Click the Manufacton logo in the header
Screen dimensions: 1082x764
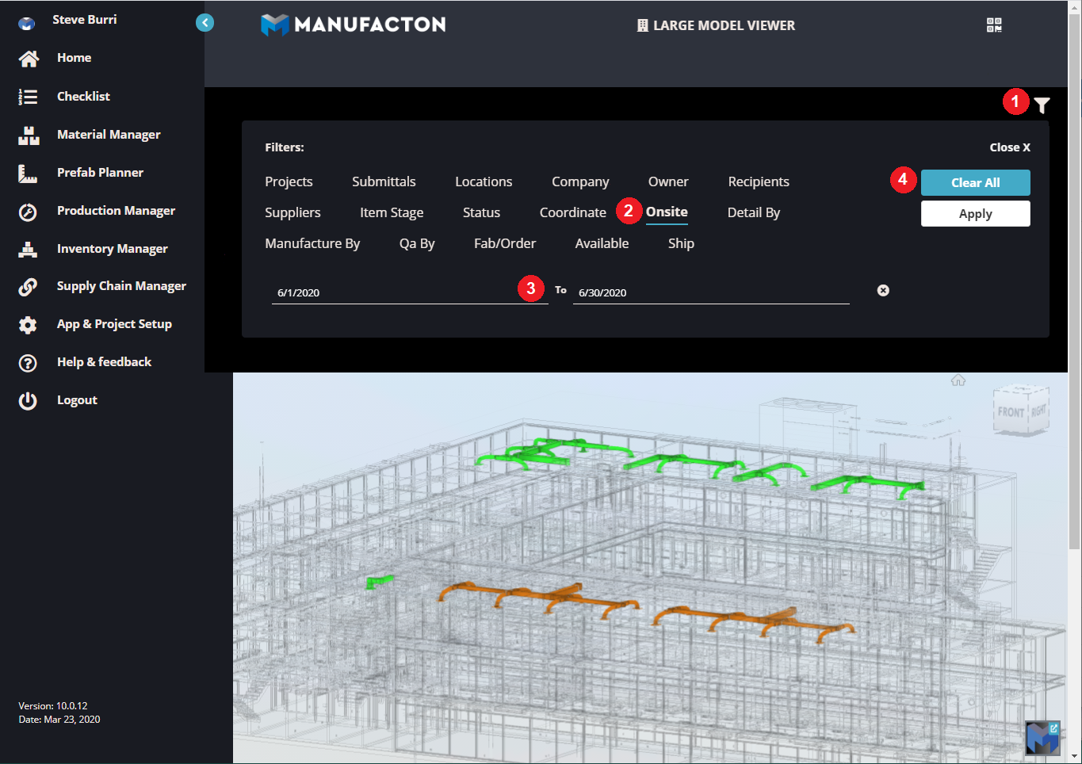tap(353, 25)
